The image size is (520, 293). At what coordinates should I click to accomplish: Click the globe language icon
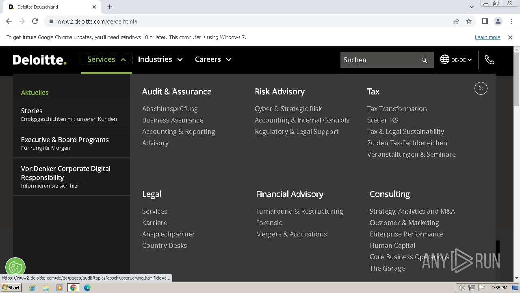point(445,59)
